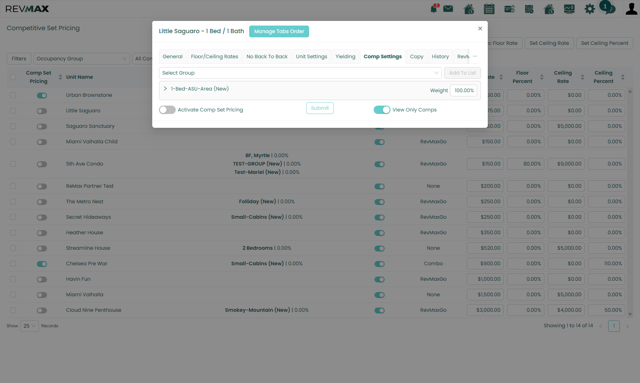640x383 pixels.
Task: Click the credit card dollar icon
Action: pyautogui.click(x=510, y=9)
